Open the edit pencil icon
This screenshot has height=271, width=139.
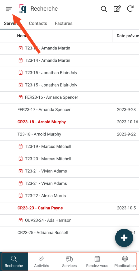click(x=117, y=9)
